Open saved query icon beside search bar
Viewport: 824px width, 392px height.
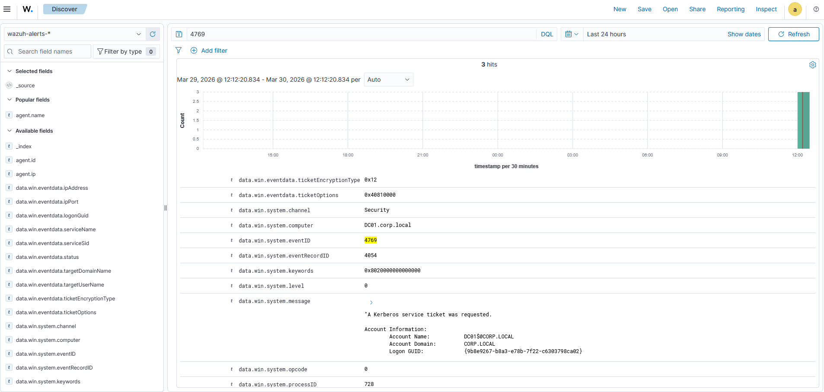tap(179, 34)
